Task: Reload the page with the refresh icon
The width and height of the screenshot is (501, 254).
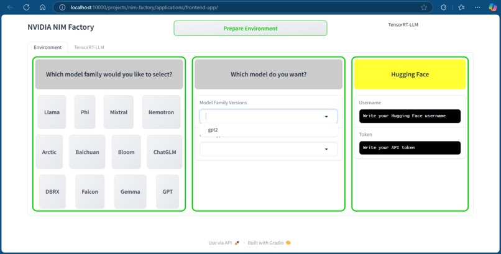Action: tap(27, 7)
